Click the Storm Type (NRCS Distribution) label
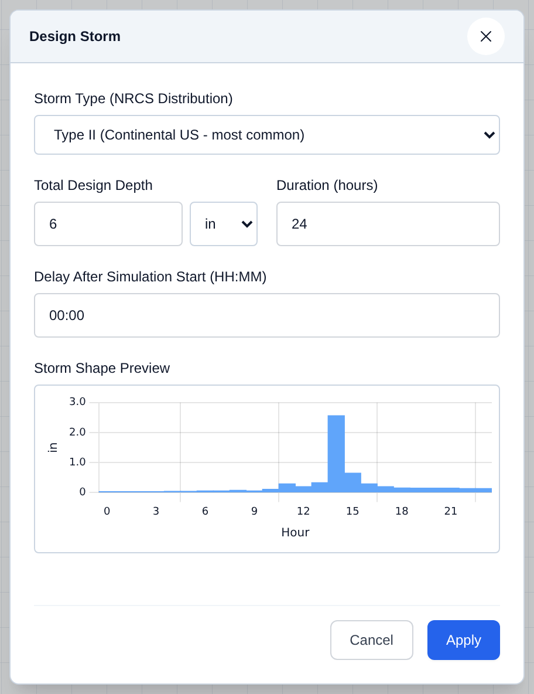Image resolution: width=534 pixels, height=694 pixels. [x=133, y=98]
